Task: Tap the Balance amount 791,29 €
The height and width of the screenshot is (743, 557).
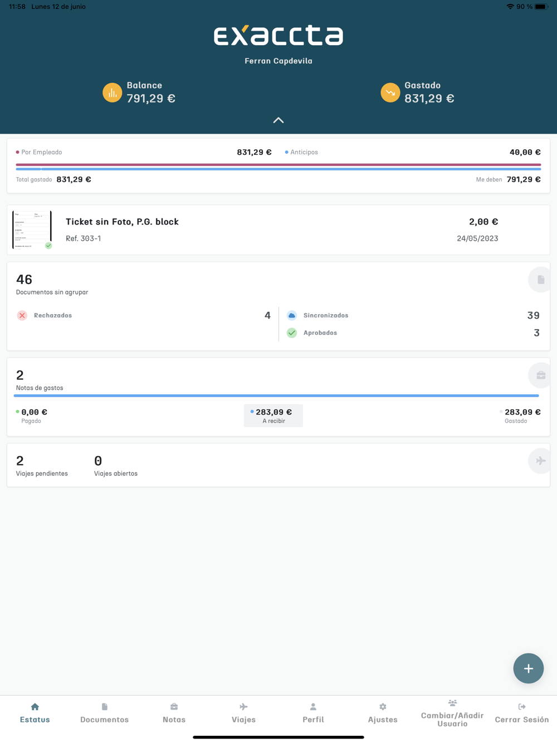Action: [x=151, y=99]
